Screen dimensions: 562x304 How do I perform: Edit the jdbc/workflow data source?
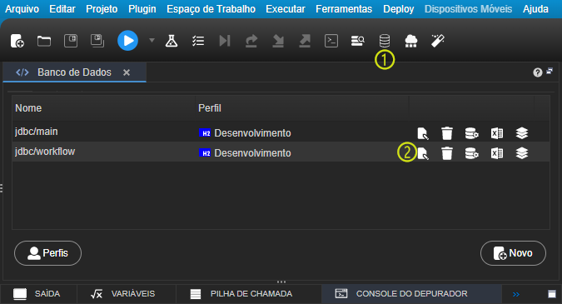point(423,153)
